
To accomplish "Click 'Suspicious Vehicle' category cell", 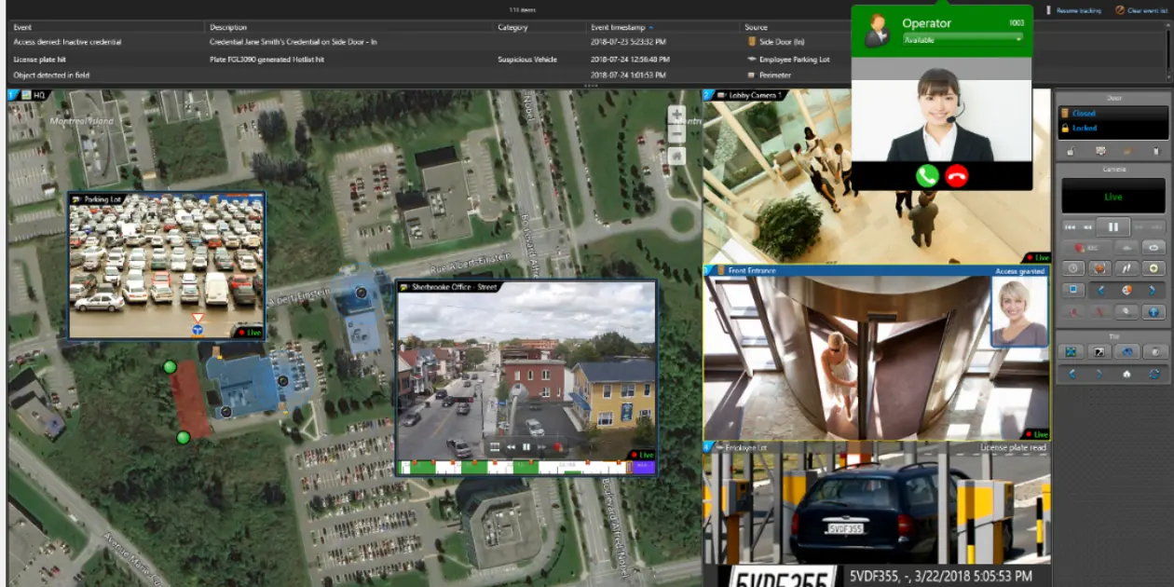I will click(x=527, y=59).
